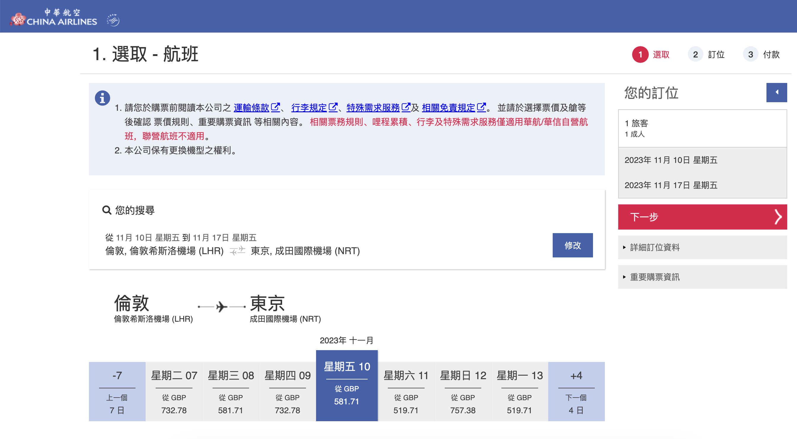
Task: Select the 星期一 13 date tab
Action: tap(519, 391)
